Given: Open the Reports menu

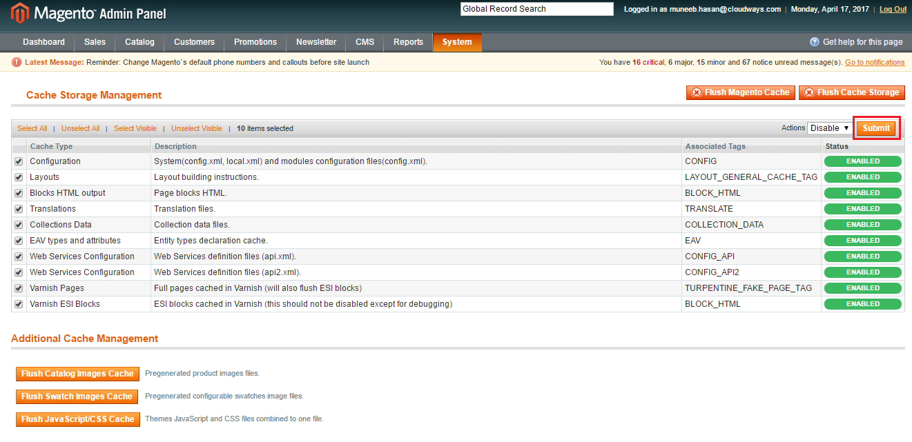Looking at the screenshot, I should pyautogui.click(x=408, y=42).
